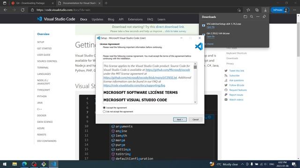Open FAQ in site navigation
Image resolution: width=300 pixels, height=168 pixels.
tap(150, 19)
